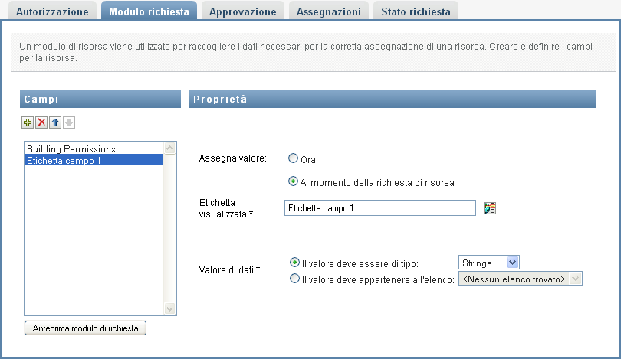This screenshot has height=359, width=621.
Task: Expand the '<Nessun elenco trovato>' dropdown
Action: pos(520,279)
